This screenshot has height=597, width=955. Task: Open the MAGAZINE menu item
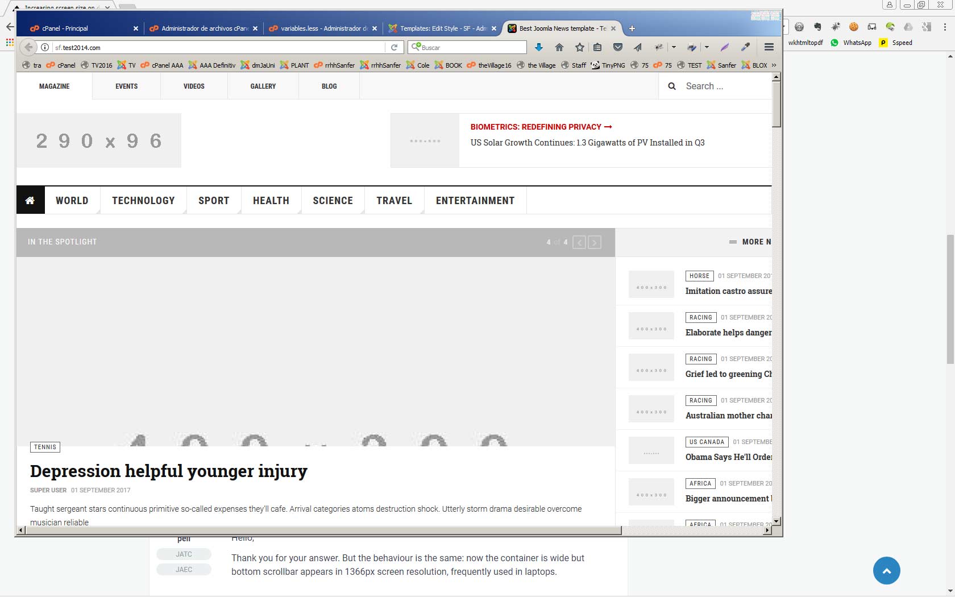point(55,86)
